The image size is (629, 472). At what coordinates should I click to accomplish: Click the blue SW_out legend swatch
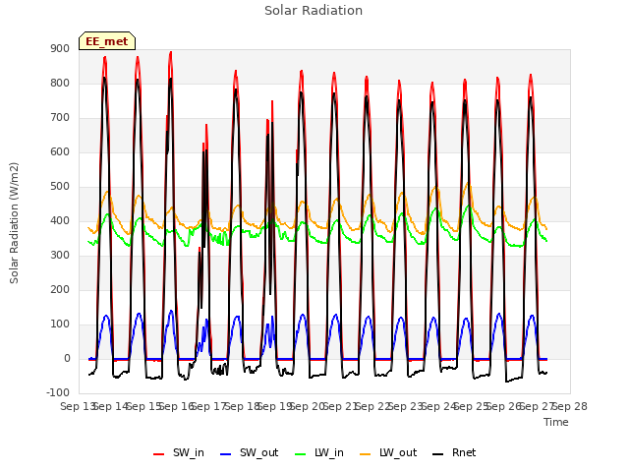[x=226, y=454]
